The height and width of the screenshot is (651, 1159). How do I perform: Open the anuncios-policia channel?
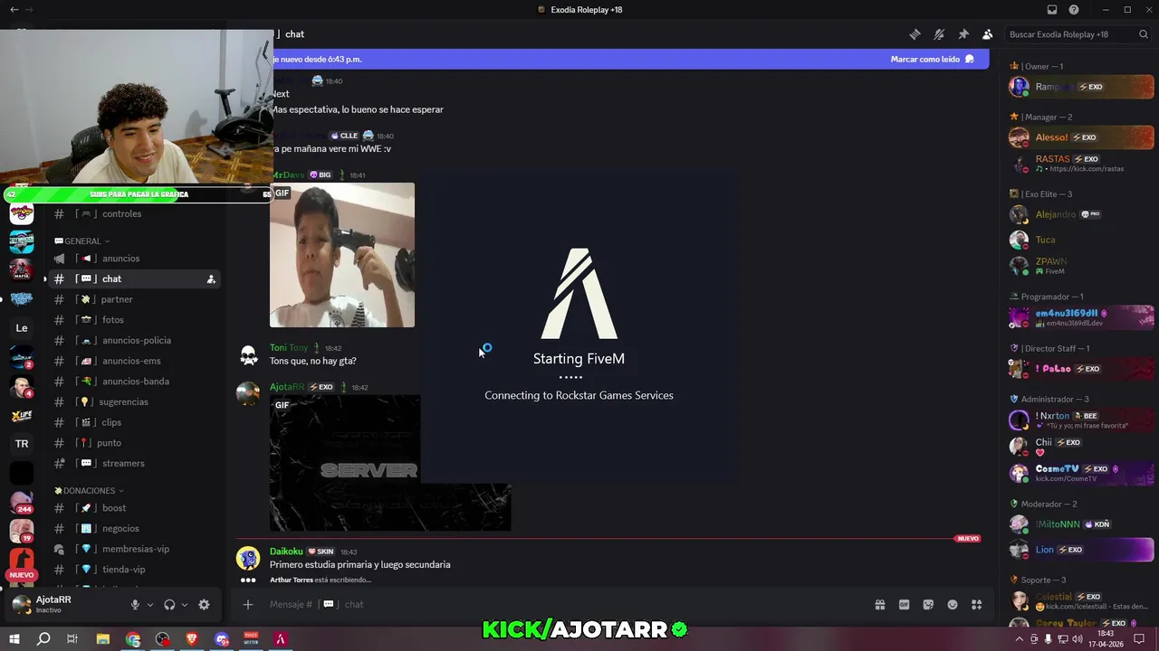click(x=133, y=341)
